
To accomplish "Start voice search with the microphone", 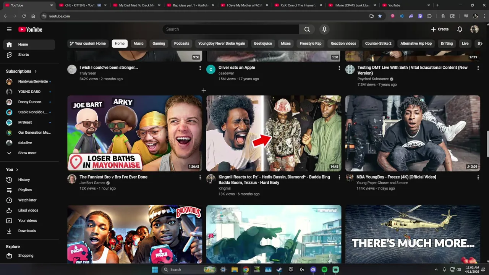I will (x=324, y=29).
